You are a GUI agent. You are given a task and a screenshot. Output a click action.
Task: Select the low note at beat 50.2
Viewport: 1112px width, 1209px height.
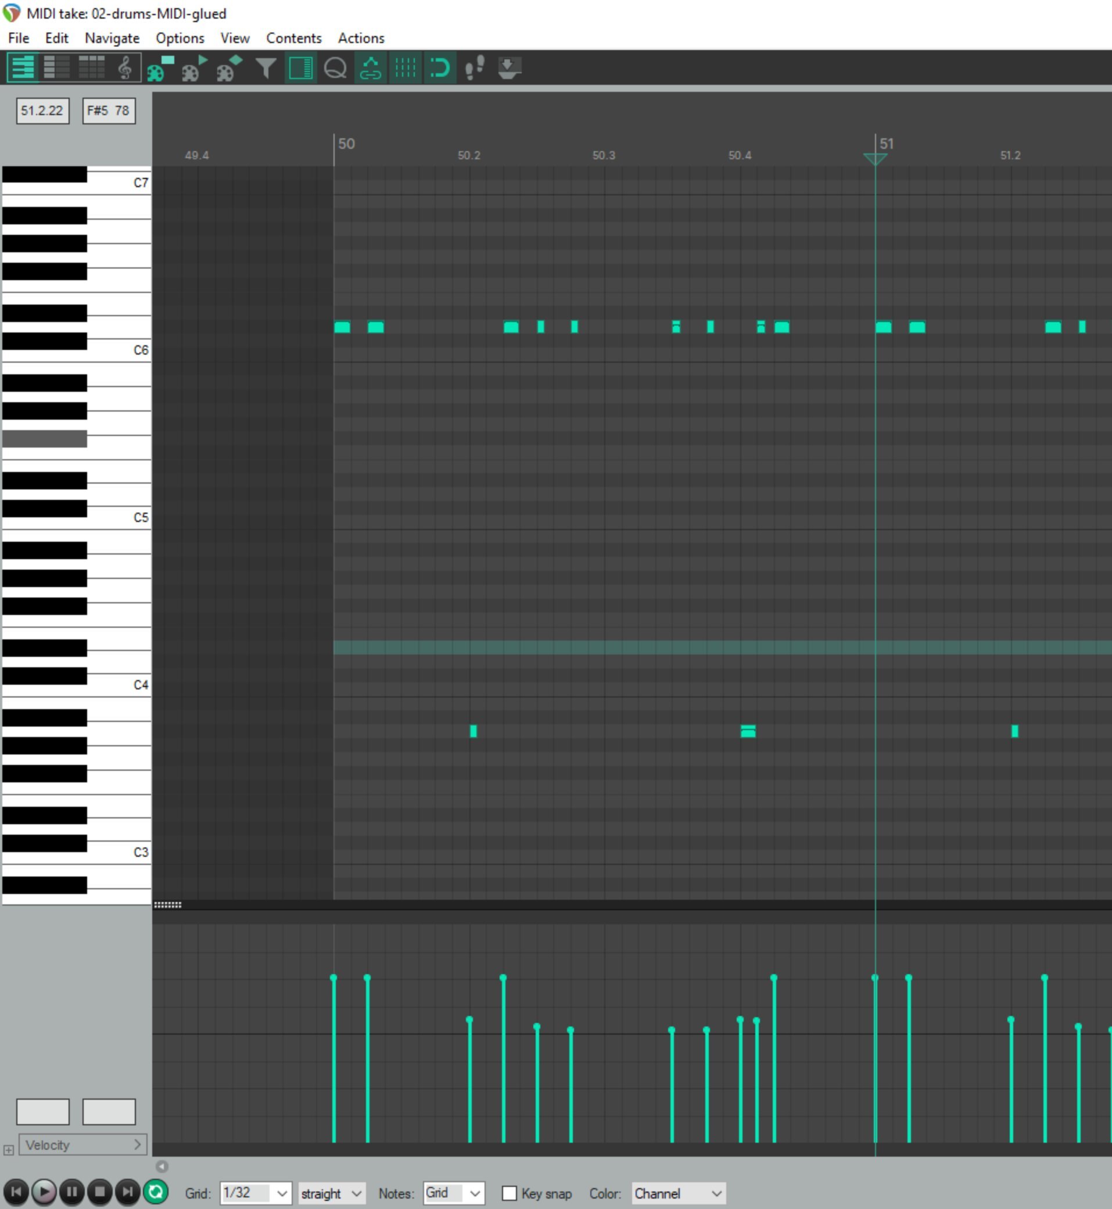coord(474,731)
